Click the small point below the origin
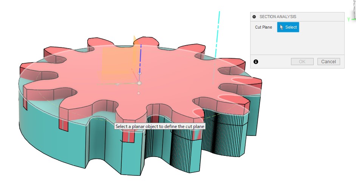The width and height of the screenshot is (356, 192). pyautogui.click(x=139, y=93)
